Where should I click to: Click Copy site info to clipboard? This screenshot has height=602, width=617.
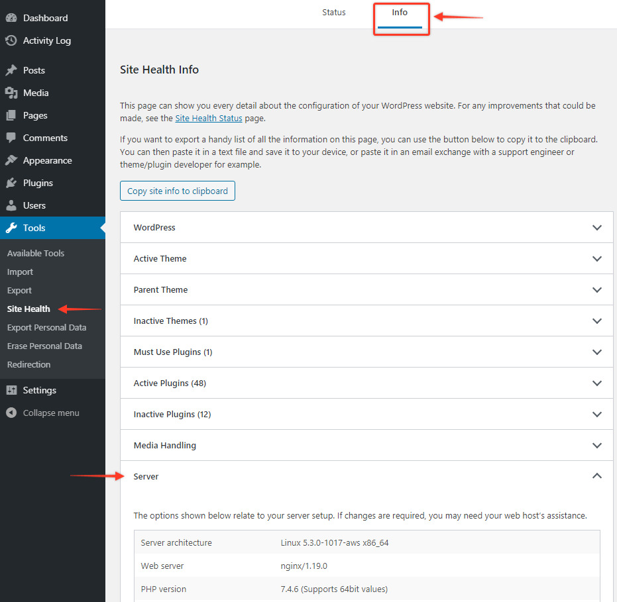pos(178,191)
